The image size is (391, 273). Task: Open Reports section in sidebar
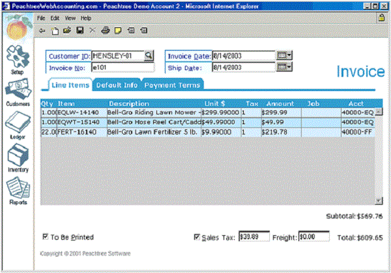pyautogui.click(x=18, y=190)
